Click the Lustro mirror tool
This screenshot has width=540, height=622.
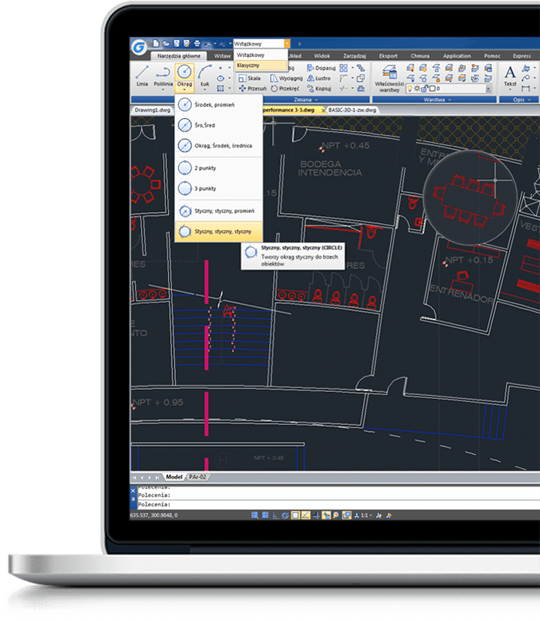pyautogui.click(x=319, y=79)
